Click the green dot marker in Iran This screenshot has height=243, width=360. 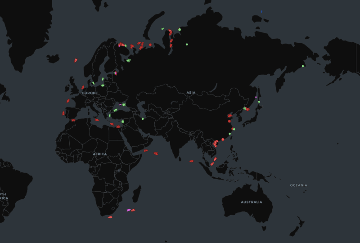point(143,119)
